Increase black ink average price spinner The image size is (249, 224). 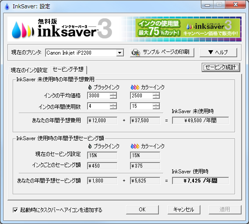(x=113, y=94)
